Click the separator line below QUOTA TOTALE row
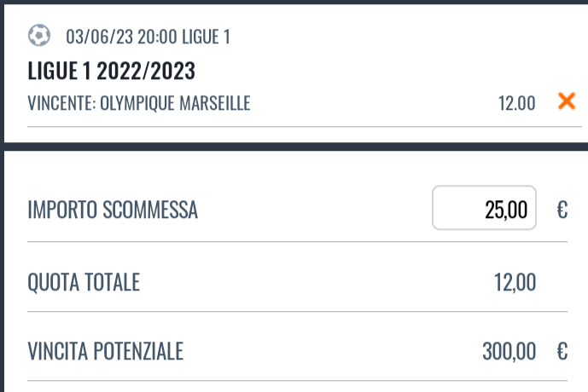The width and height of the screenshot is (588, 392). tap(297, 312)
